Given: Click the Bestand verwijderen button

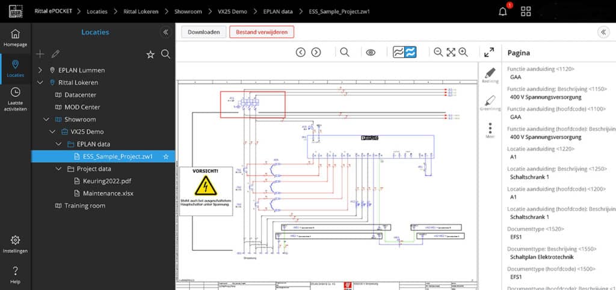Looking at the screenshot, I should (262, 32).
